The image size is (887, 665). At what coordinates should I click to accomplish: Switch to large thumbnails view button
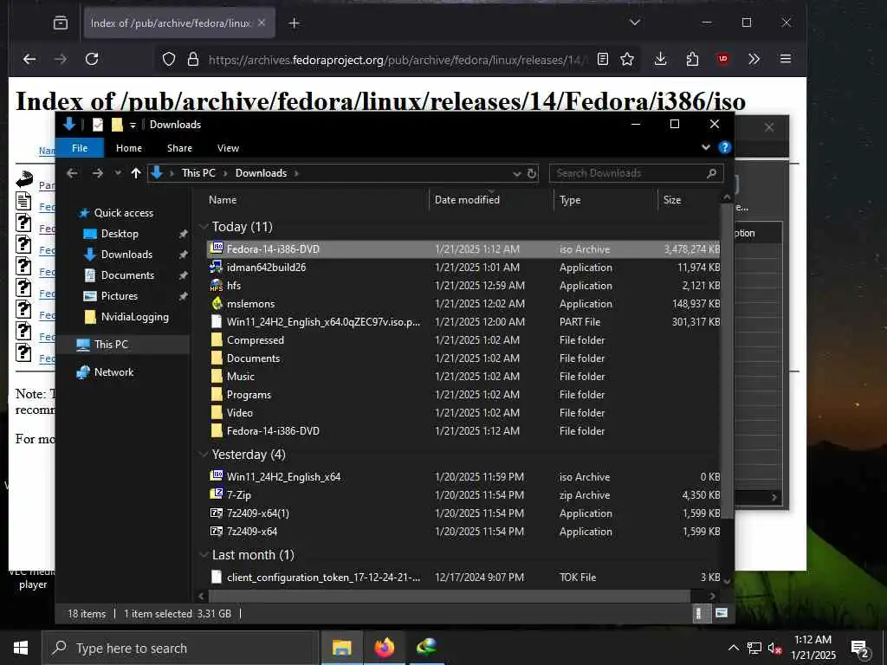tap(722, 613)
